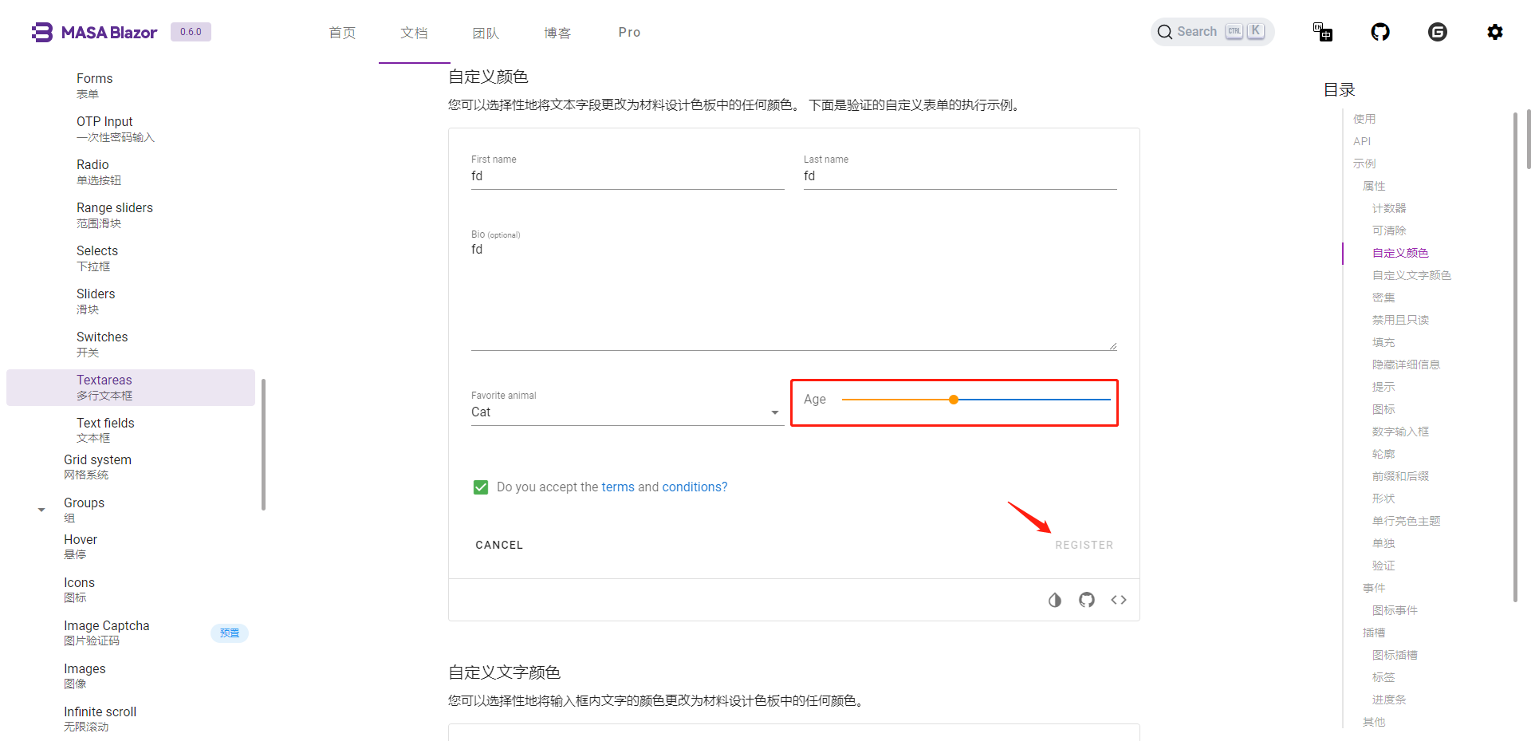Show source code with the code icon
Image resolution: width=1531 pixels, height=741 pixels.
(1118, 600)
